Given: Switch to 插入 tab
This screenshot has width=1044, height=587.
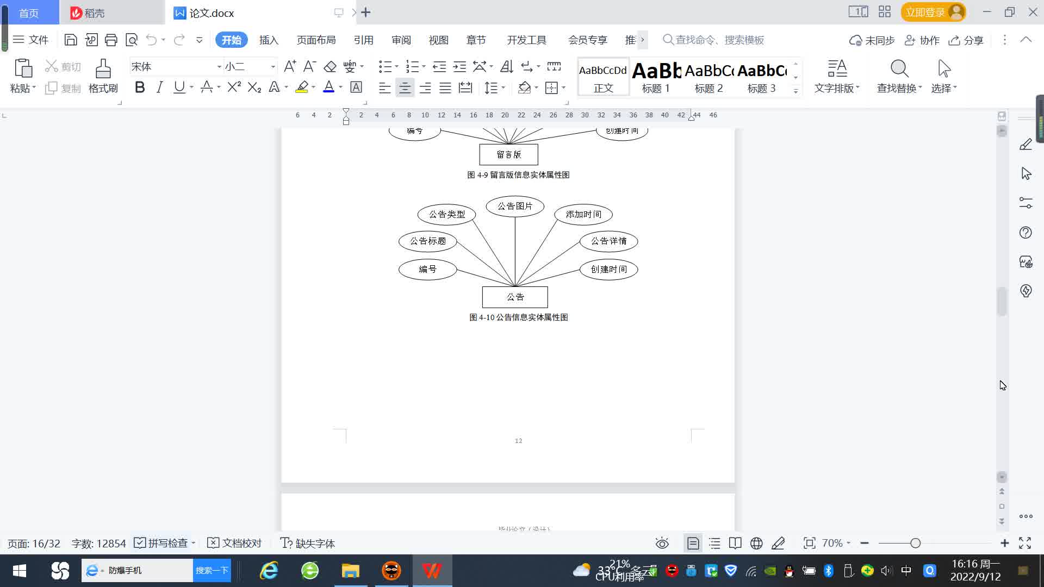Looking at the screenshot, I should pyautogui.click(x=269, y=40).
